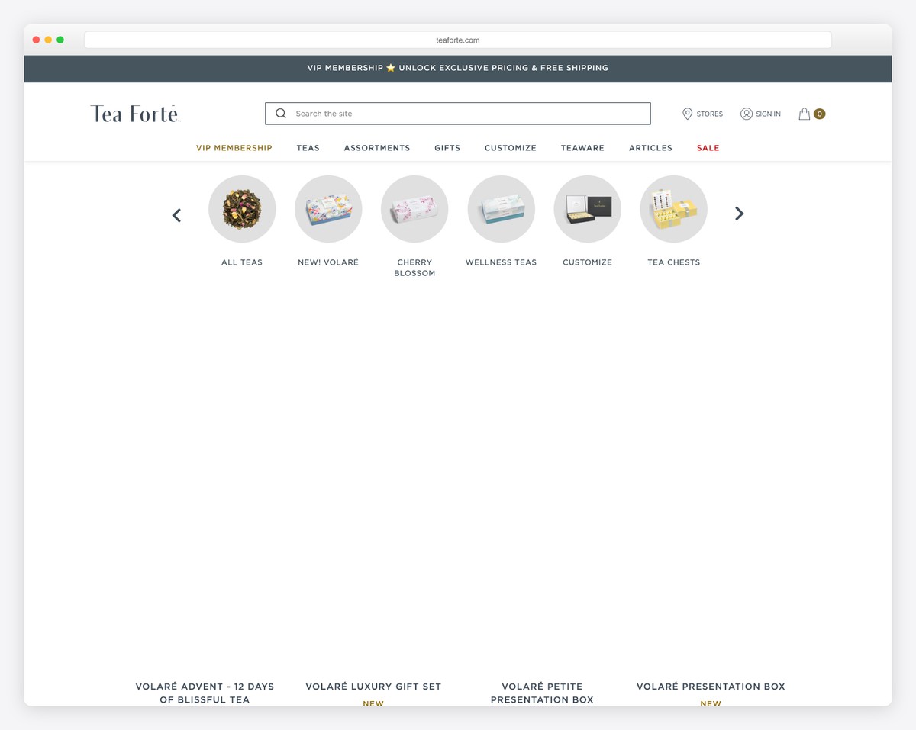
Task: Open the VIP Membership banner link
Action: click(x=458, y=68)
